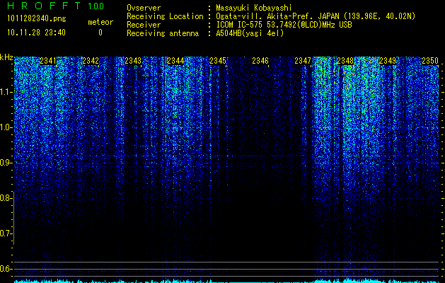The width and height of the screenshot is (445, 283).
Task: Select the name Masayuki Kobayashi
Action: point(254,8)
